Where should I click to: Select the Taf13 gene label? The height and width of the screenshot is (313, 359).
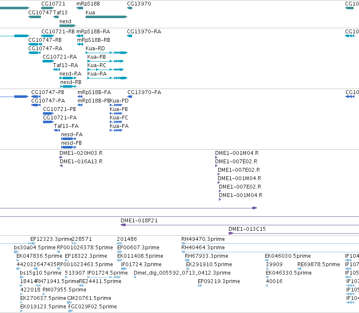click(60, 12)
